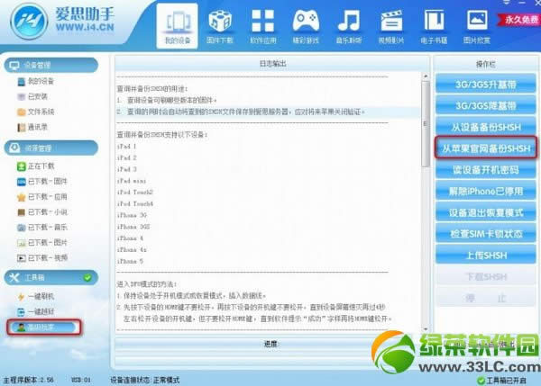
Task: Open 已下载-视频 list
Action: tap(42, 257)
